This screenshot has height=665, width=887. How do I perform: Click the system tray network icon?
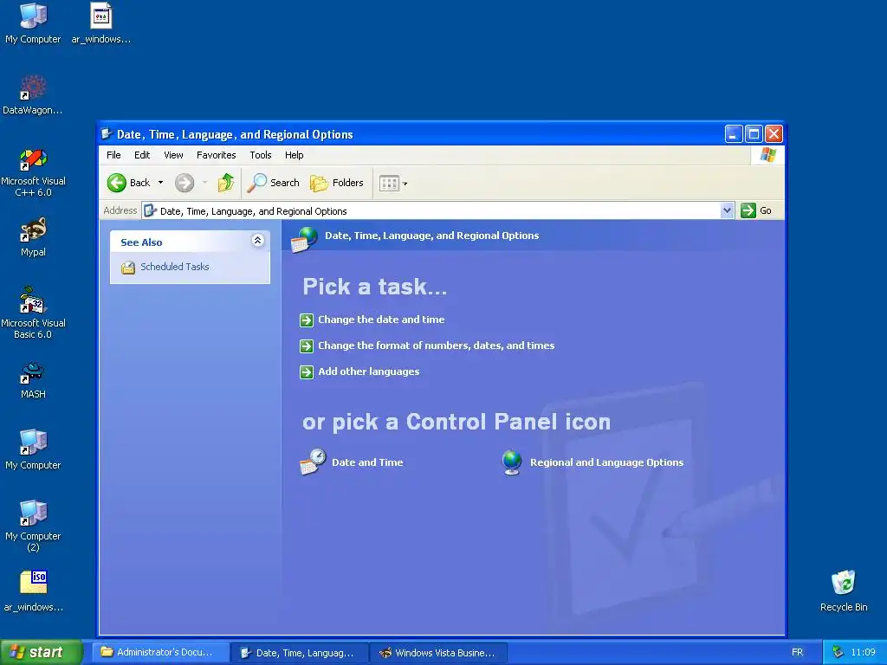pyautogui.click(x=838, y=652)
